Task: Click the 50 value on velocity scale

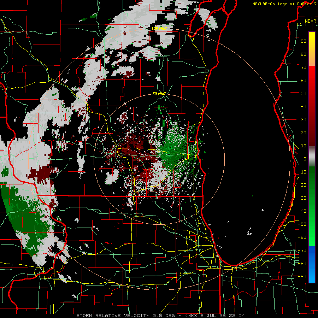Action: click(304, 94)
